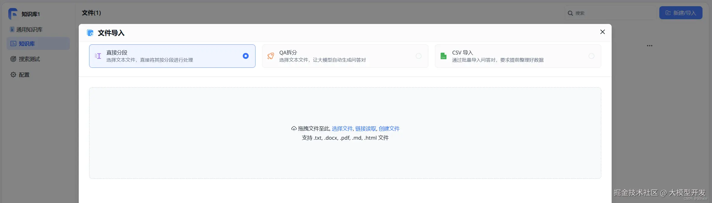712x203 pixels.
Task: Open 搜索测试 in the sidebar
Action: [x=25, y=59]
